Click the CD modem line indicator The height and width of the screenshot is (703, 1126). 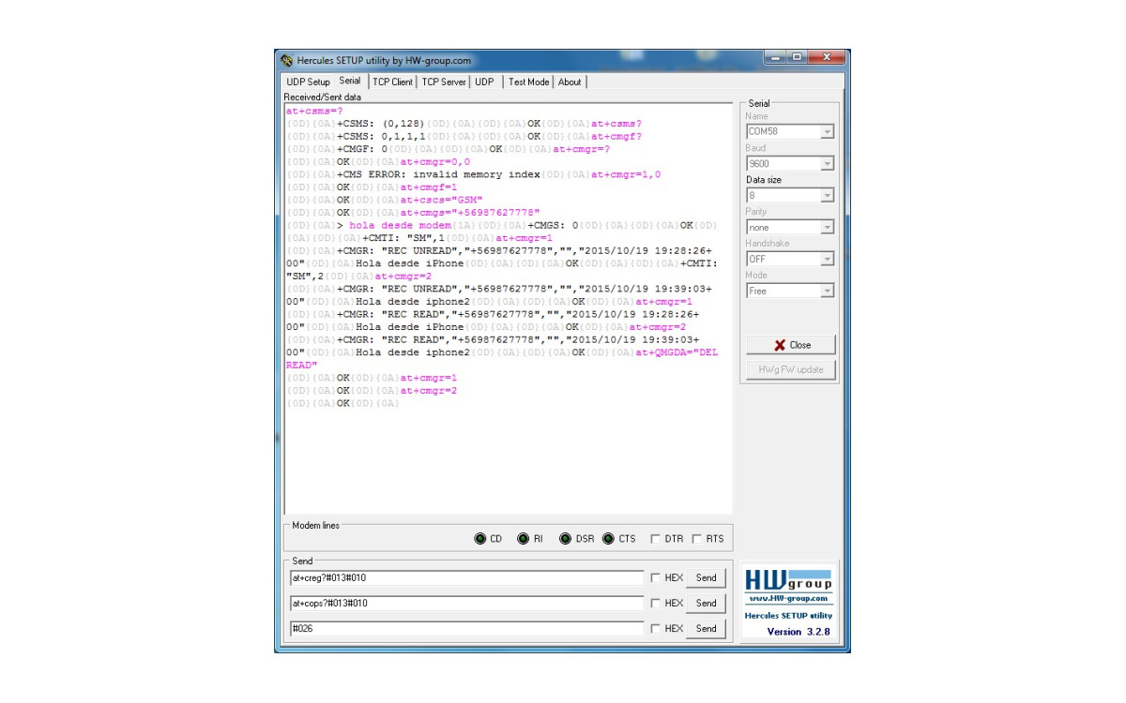tap(480, 539)
